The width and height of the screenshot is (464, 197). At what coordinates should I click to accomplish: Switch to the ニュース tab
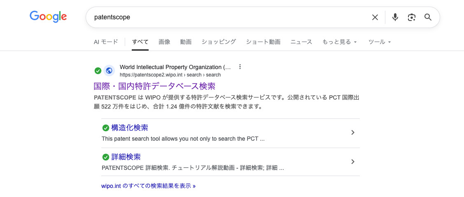[x=301, y=42]
